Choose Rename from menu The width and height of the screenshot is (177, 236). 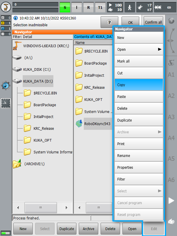(x=139, y=156)
